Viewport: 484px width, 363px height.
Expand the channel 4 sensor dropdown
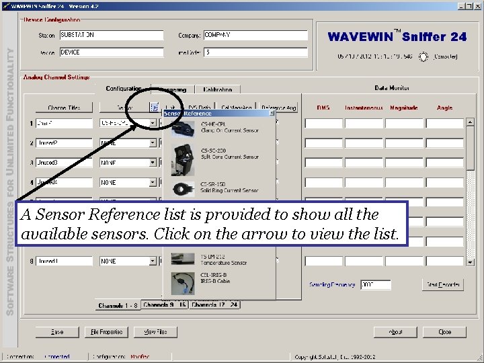153,182
